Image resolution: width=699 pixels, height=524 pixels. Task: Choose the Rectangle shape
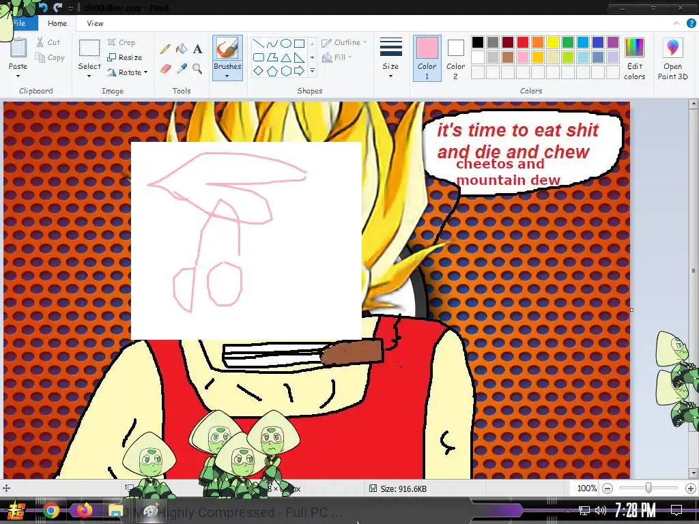[299, 43]
